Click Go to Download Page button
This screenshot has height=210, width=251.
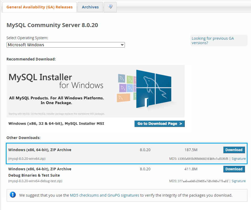tap(160, 124)
